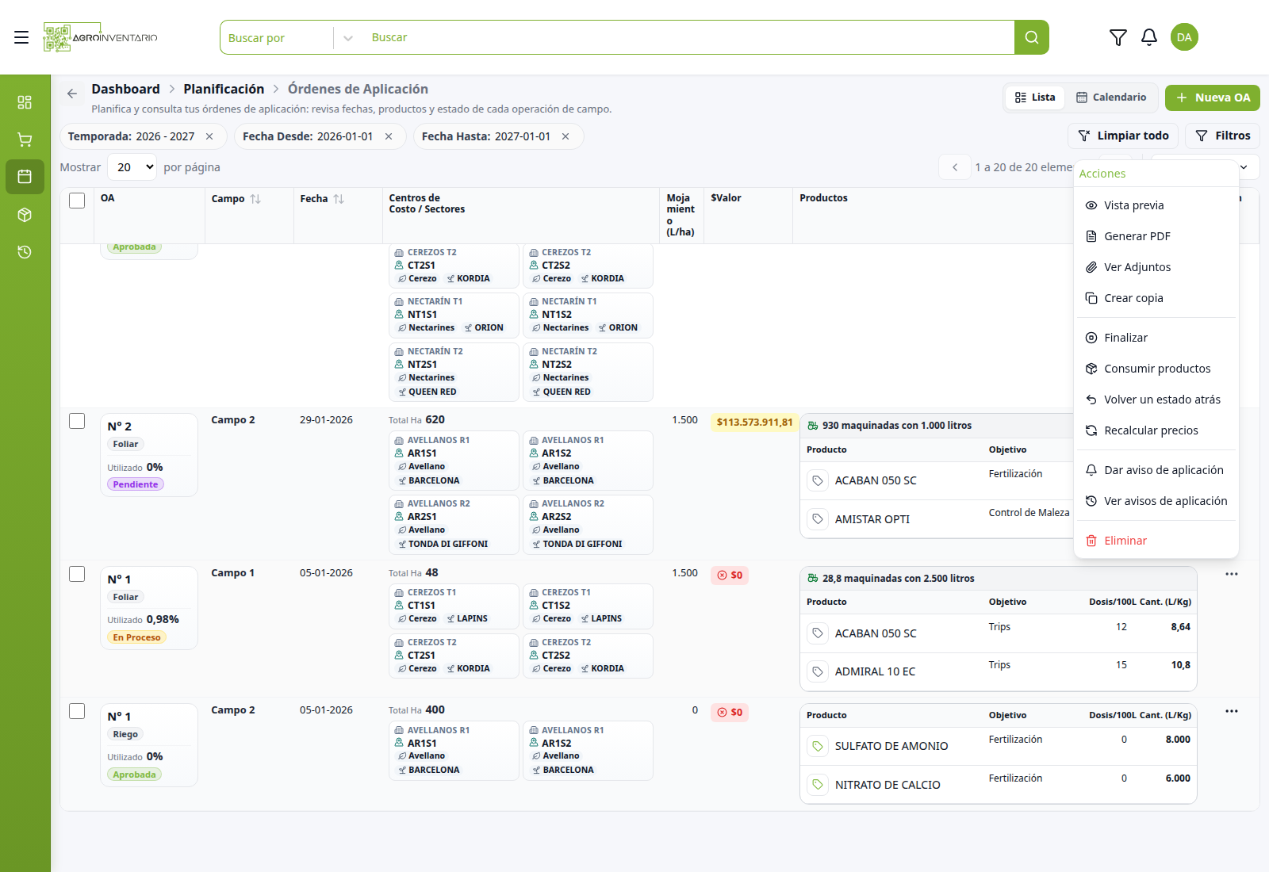Click tag icon next to SULFATO DE AMONIO
This screenshot has height=872, width=1269.
tap(818, 746)
